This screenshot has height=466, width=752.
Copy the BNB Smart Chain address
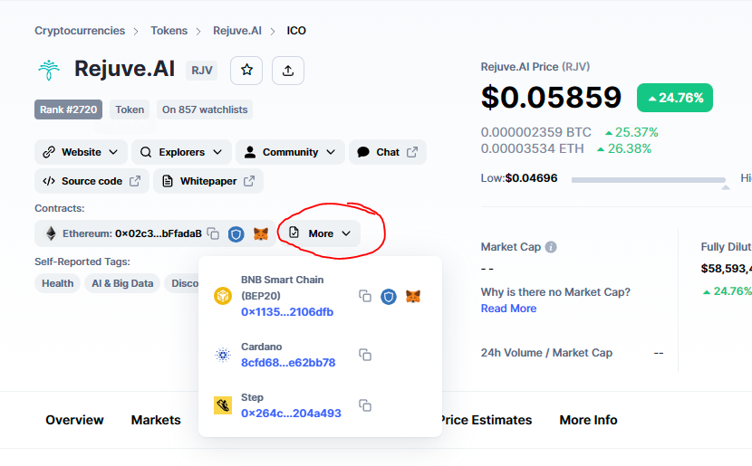coord(365,296)
